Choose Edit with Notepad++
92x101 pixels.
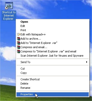53,34
